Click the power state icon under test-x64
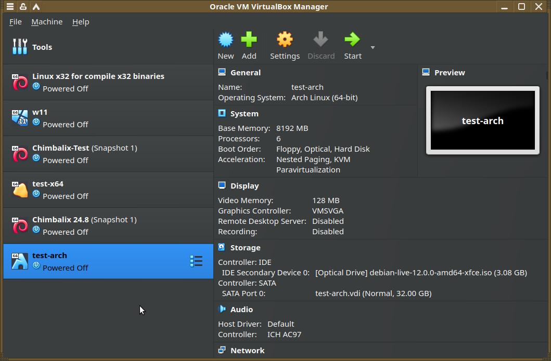Viewport: 551px width, 361px height. [36, 193]
